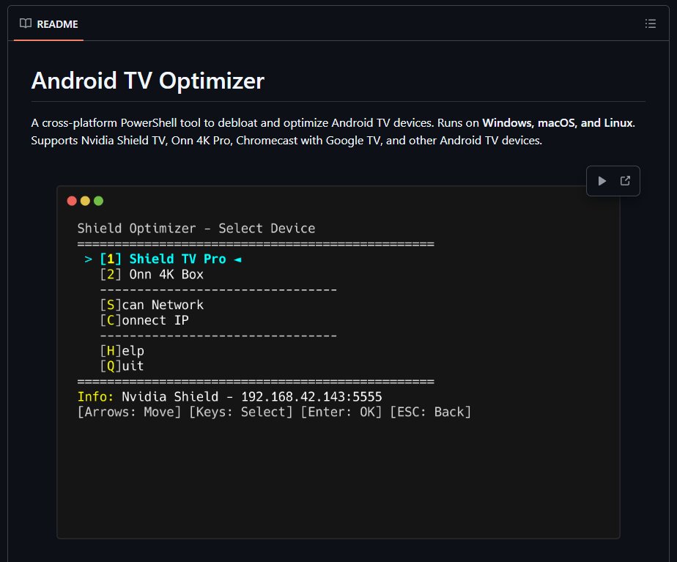
Task: Select the README tab
Action: click(49, 24)
